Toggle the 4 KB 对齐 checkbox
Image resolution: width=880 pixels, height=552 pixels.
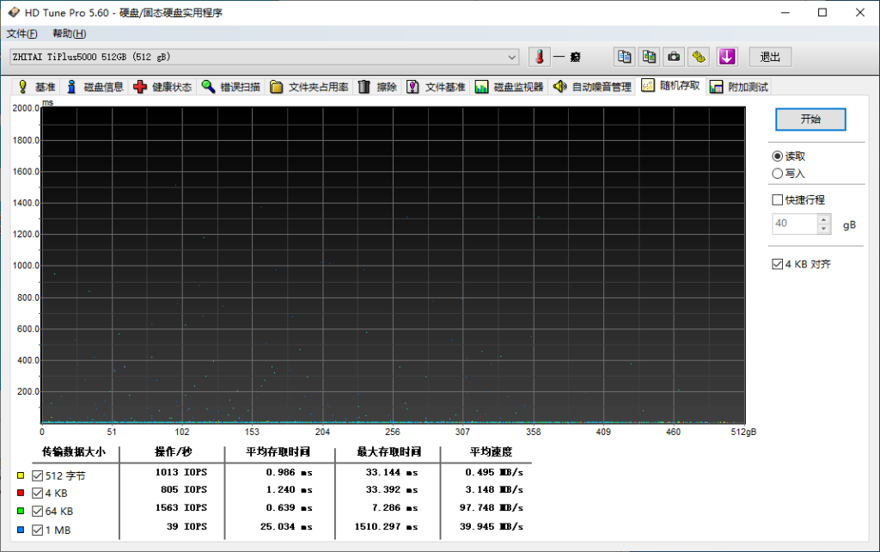(x=777, y=264)
